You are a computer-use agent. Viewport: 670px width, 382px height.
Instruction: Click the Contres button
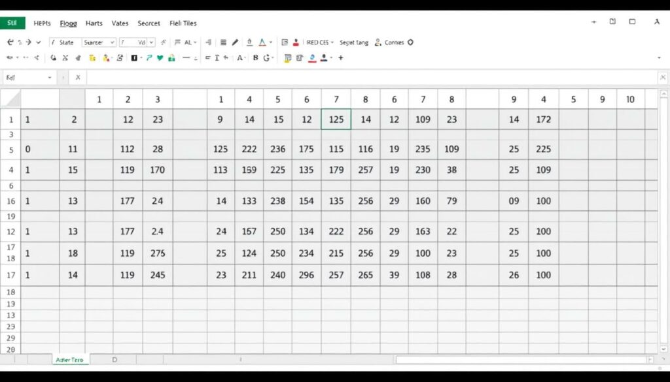click(394, 42)
